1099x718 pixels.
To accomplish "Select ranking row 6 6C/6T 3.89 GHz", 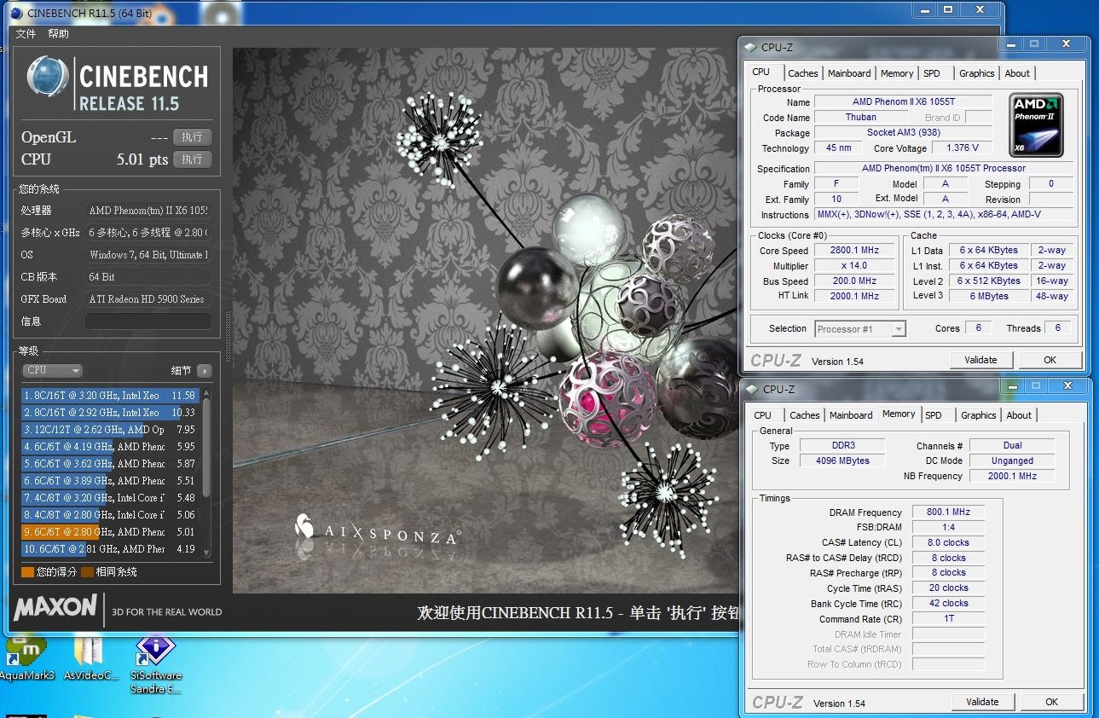I will coord(110,481).
